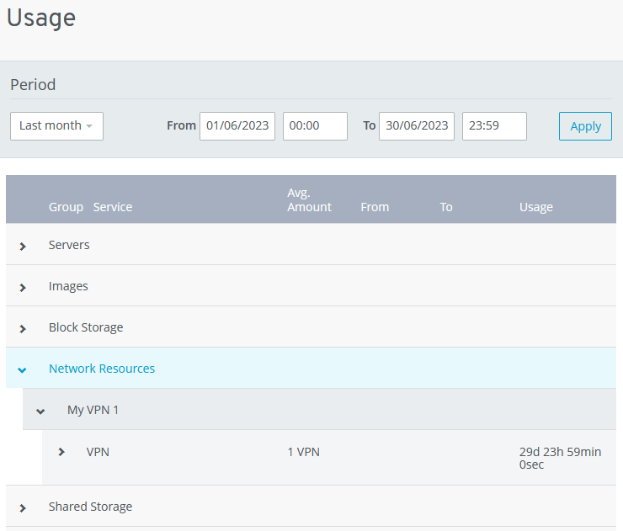The width and height of the screenshot is (623, 531).
Task: Click the Avg. Amount column header
Action: (x=309, y=200)
